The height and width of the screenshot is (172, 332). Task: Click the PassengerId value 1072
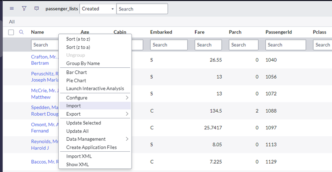(271, 94)
